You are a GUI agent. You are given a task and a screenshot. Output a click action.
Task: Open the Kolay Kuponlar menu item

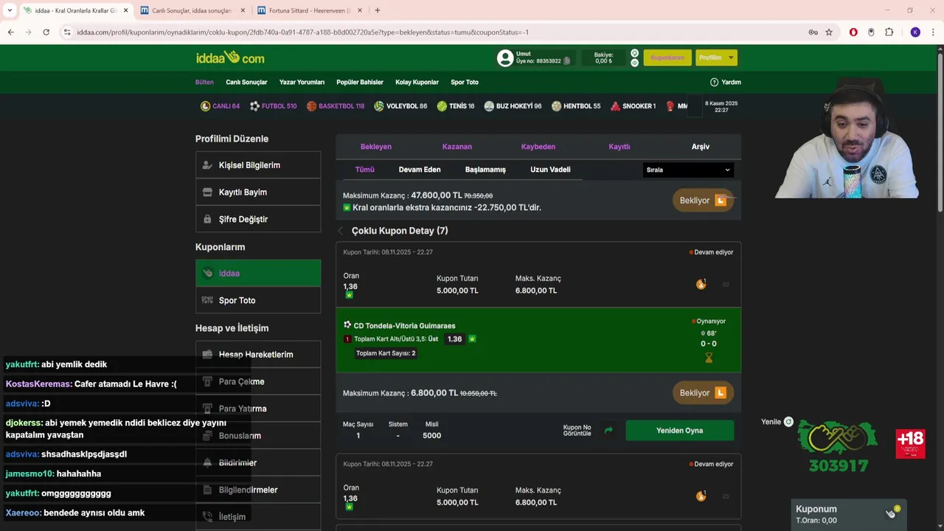tap(417, 82)
